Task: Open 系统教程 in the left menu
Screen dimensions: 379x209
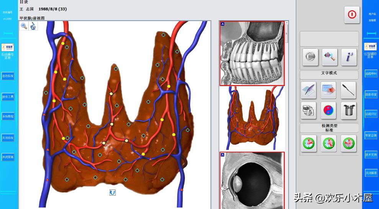Action: [8, 116]
